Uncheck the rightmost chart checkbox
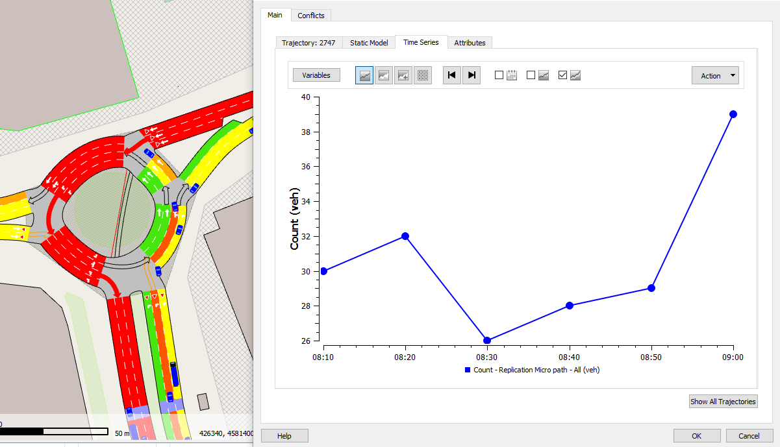 pyautogui.click(x=562, y=75)
